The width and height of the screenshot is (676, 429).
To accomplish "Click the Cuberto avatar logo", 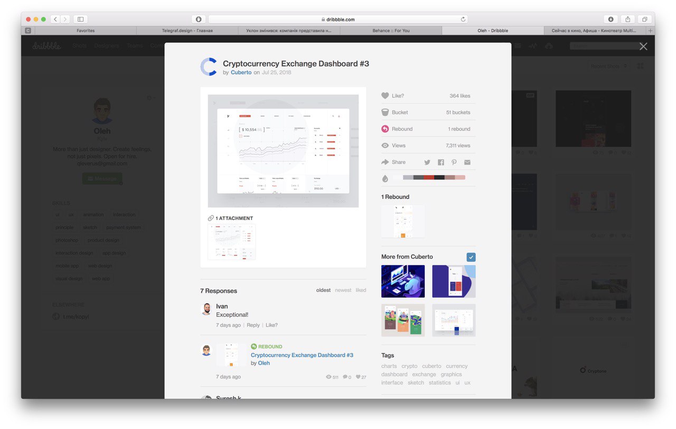I will point(209,67).
